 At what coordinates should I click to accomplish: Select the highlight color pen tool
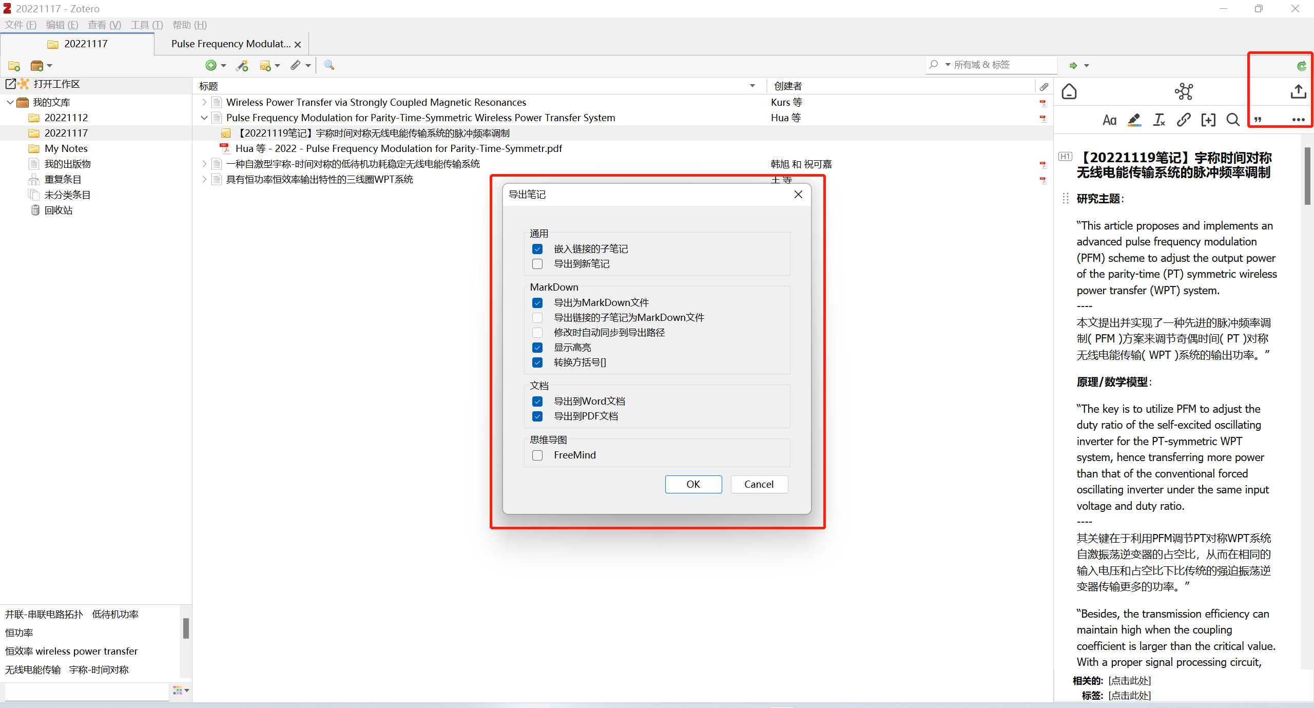[x=1134, y=120]
